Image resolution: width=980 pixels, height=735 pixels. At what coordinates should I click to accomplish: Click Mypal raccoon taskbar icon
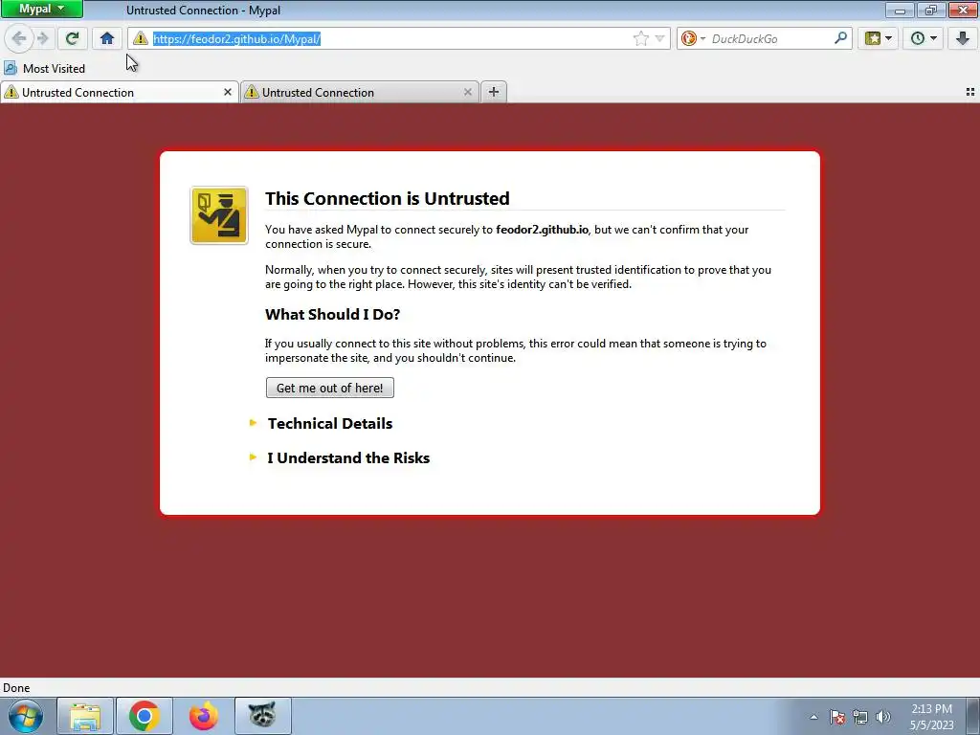click(x=262, y=716)
